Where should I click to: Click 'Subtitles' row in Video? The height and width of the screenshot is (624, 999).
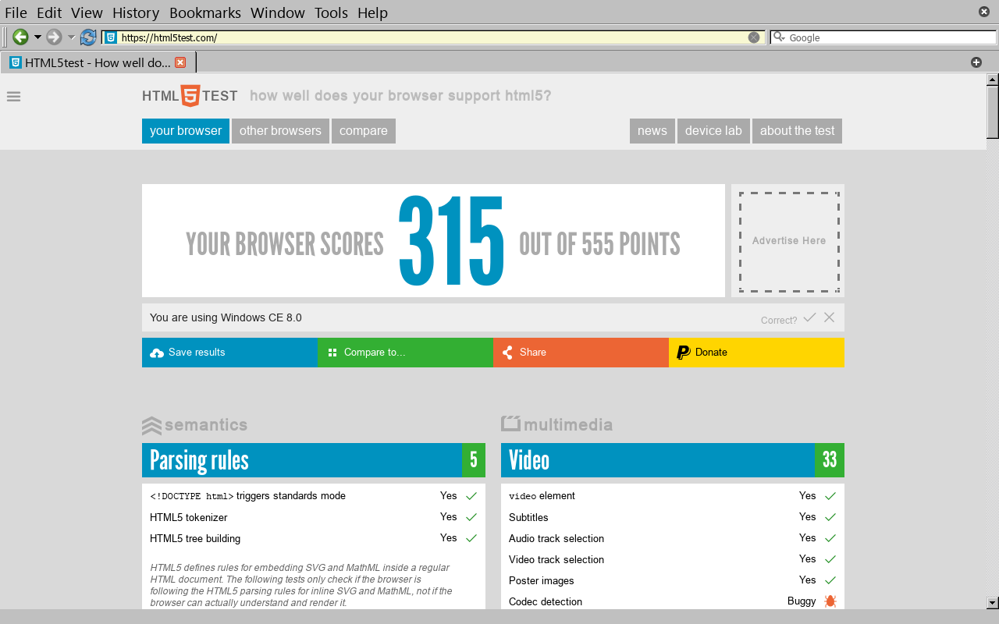click(x=673, y=517)
